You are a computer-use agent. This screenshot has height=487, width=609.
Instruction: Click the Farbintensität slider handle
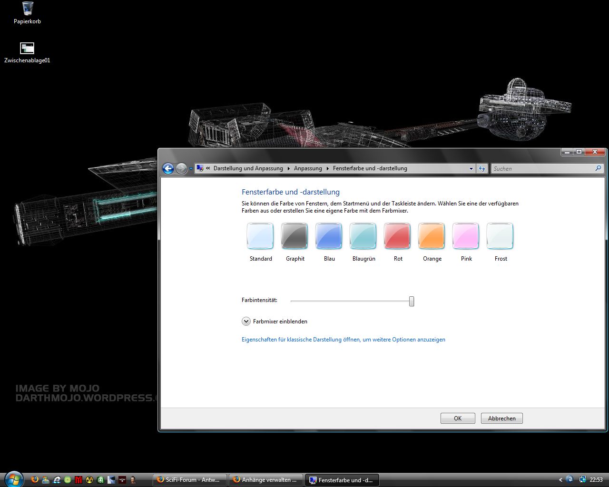click(x=412, y=301)
